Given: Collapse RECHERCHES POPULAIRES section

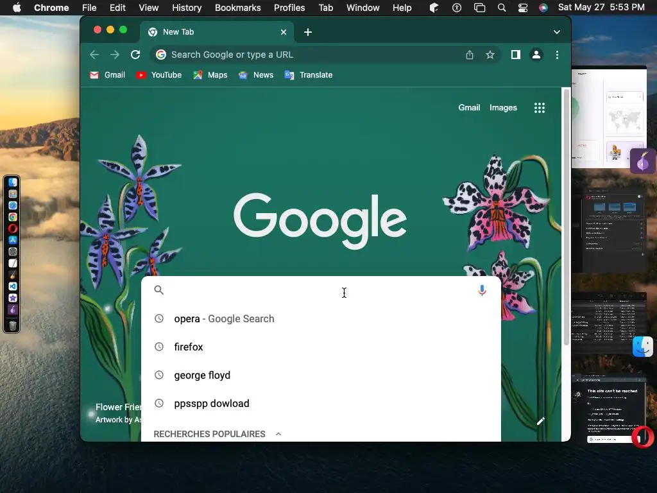Looking at the screenshot, I should pos(278,434).
